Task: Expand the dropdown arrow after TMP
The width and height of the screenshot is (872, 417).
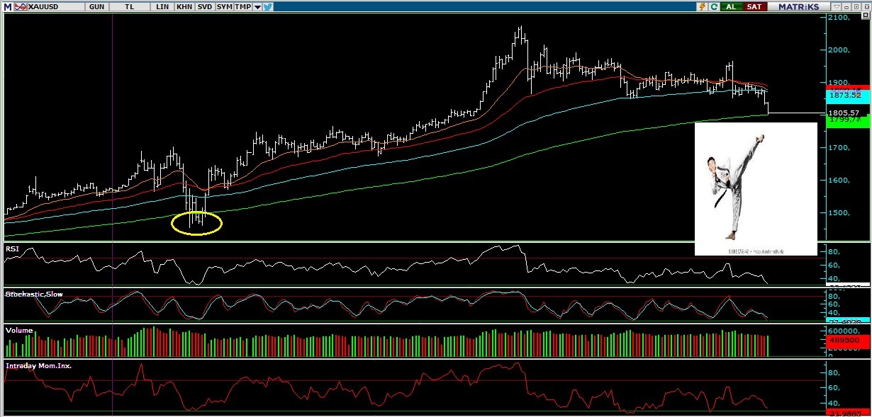Action: click(257, 7)
